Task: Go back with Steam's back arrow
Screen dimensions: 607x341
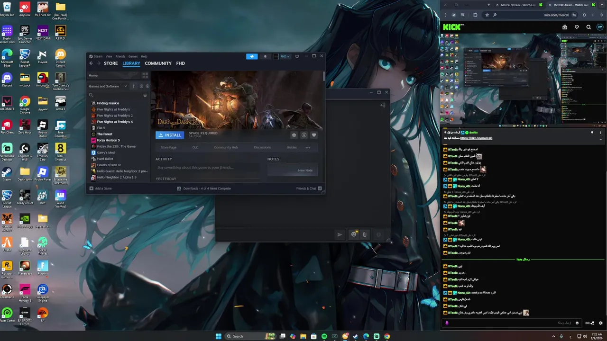Action: point(92,63)
